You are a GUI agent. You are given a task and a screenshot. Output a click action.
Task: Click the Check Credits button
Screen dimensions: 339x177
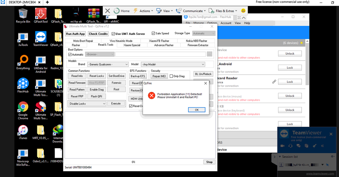pos(98,34)
